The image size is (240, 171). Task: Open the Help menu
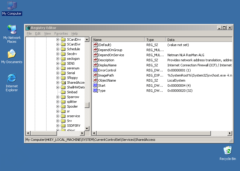tap(74, 33)
